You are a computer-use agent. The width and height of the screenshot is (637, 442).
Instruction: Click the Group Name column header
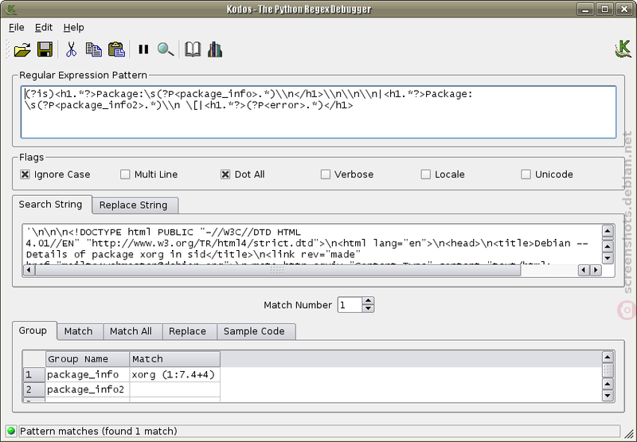(x=88, y=359)
